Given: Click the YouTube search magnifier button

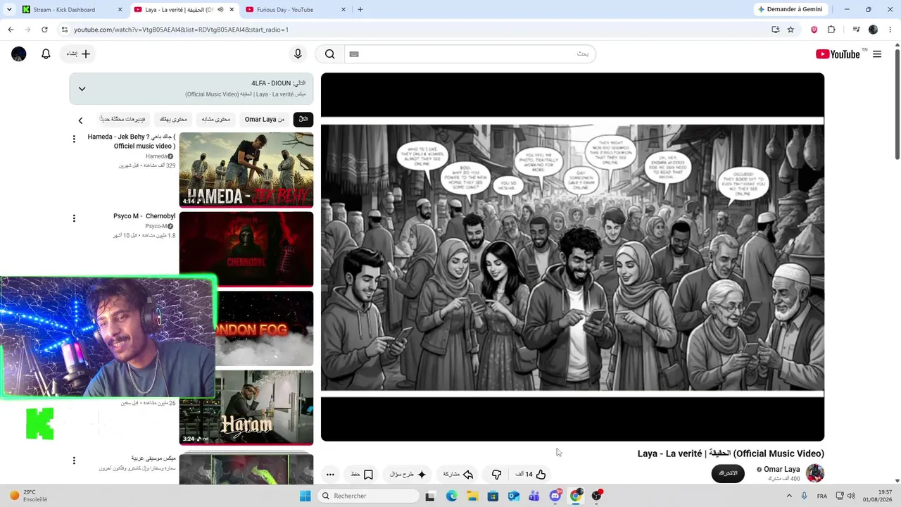Looking at the screenshot, I should pyautogui.click(x=329, y=54).
